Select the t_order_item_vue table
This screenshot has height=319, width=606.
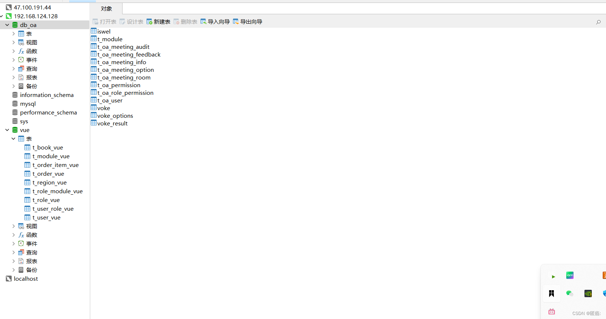(55, 165)
